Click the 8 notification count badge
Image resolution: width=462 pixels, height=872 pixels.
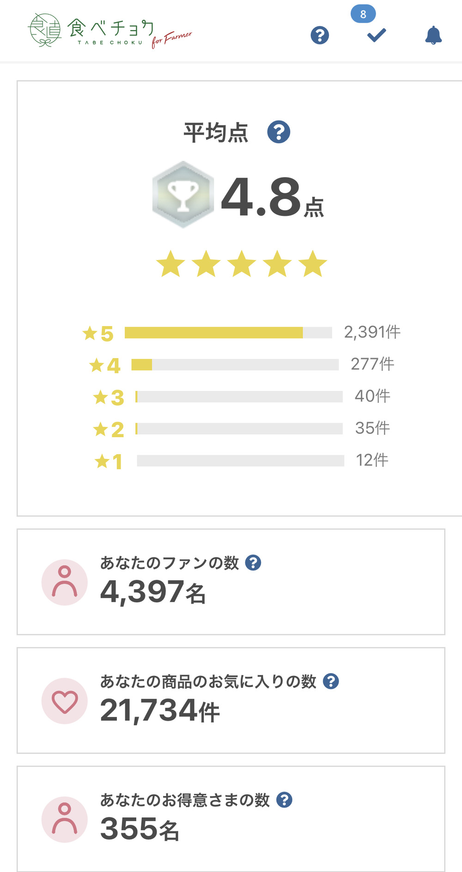click(x=363, y=14)
